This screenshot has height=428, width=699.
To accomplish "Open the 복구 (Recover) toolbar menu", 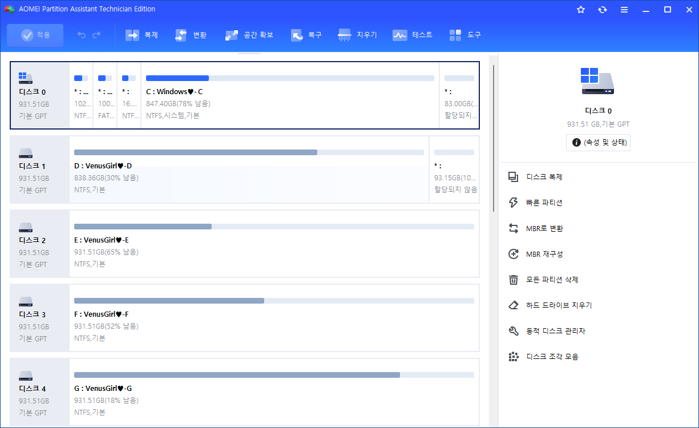I will (306, 35).
